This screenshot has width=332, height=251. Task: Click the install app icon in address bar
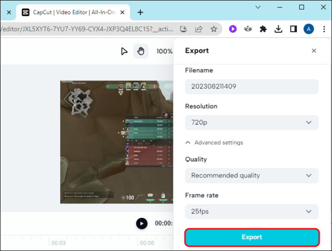[183, 29]
